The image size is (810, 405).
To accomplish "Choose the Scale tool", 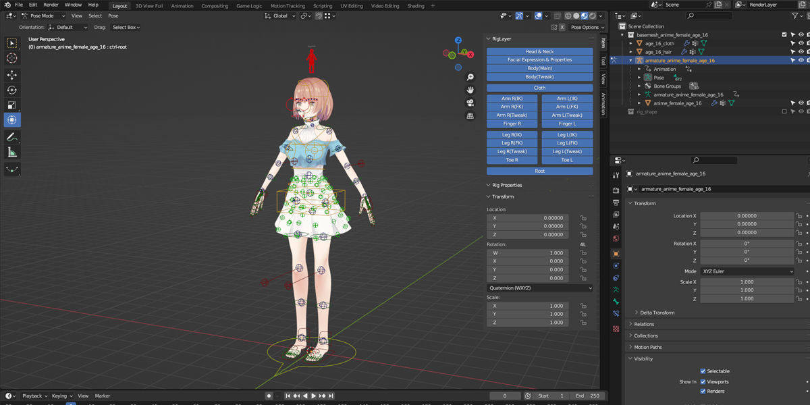I will 12,105.
